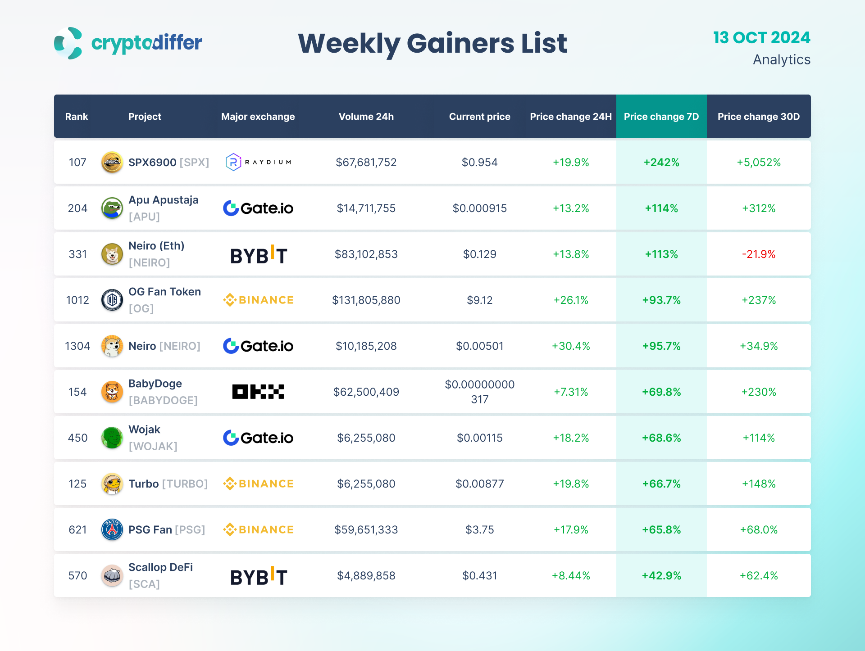Open the Bybit logo in Scallop row
Viewport: 865px width, 651px height.
point(258,576)
